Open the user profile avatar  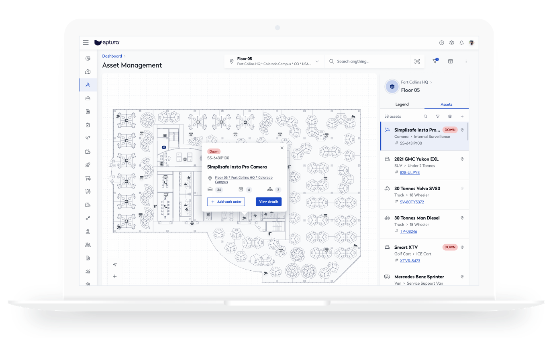pos(471,43)
